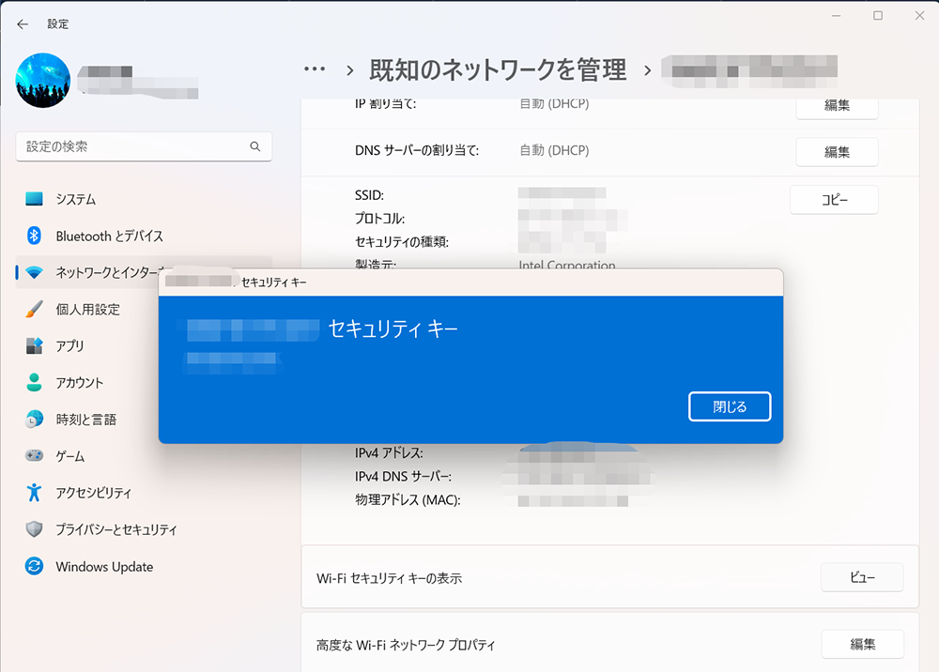Click the search magnifier icon in 設定の検索
Screen dimensions: 939x672
coord(254,147)
